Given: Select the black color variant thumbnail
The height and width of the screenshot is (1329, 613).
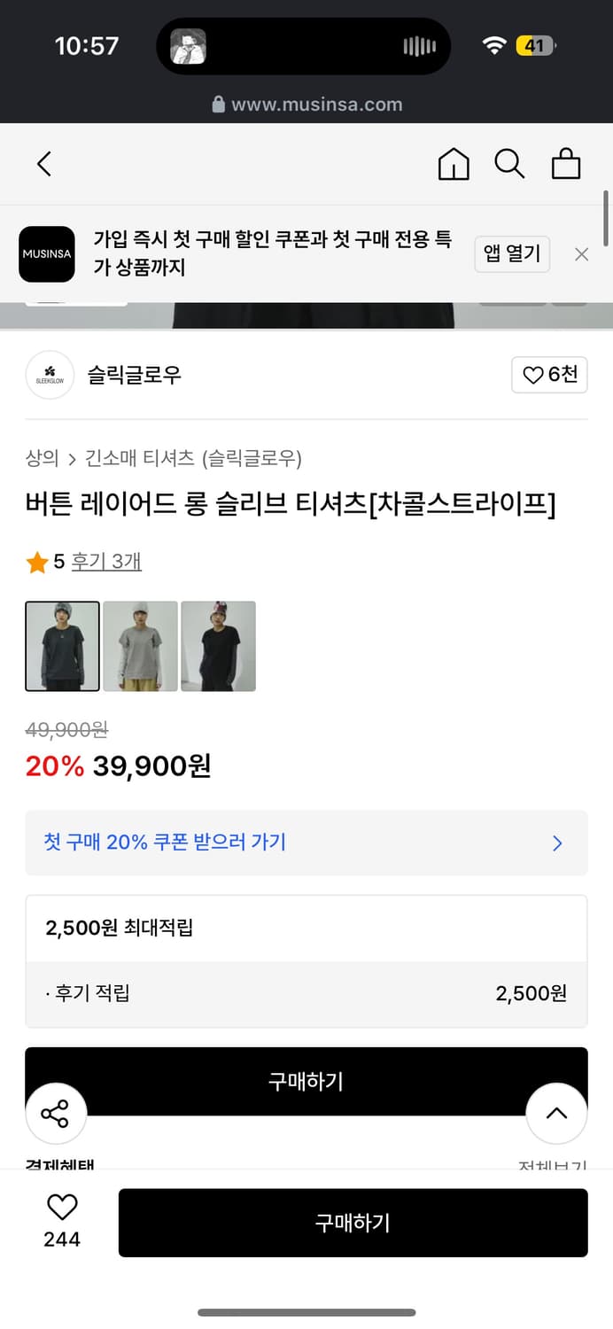Looking at the screenshot, I should (x=218, y=646).
